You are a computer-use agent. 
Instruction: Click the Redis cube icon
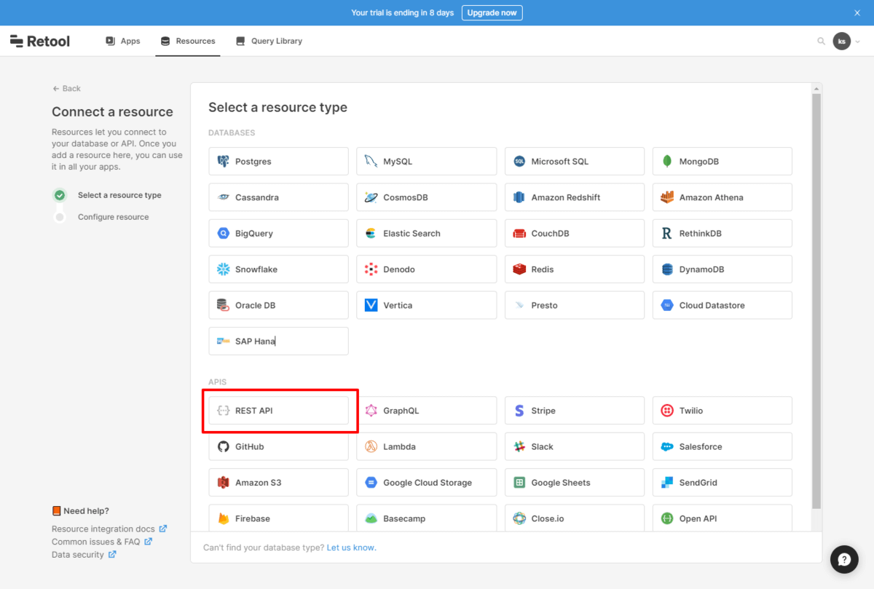[519, 269]
